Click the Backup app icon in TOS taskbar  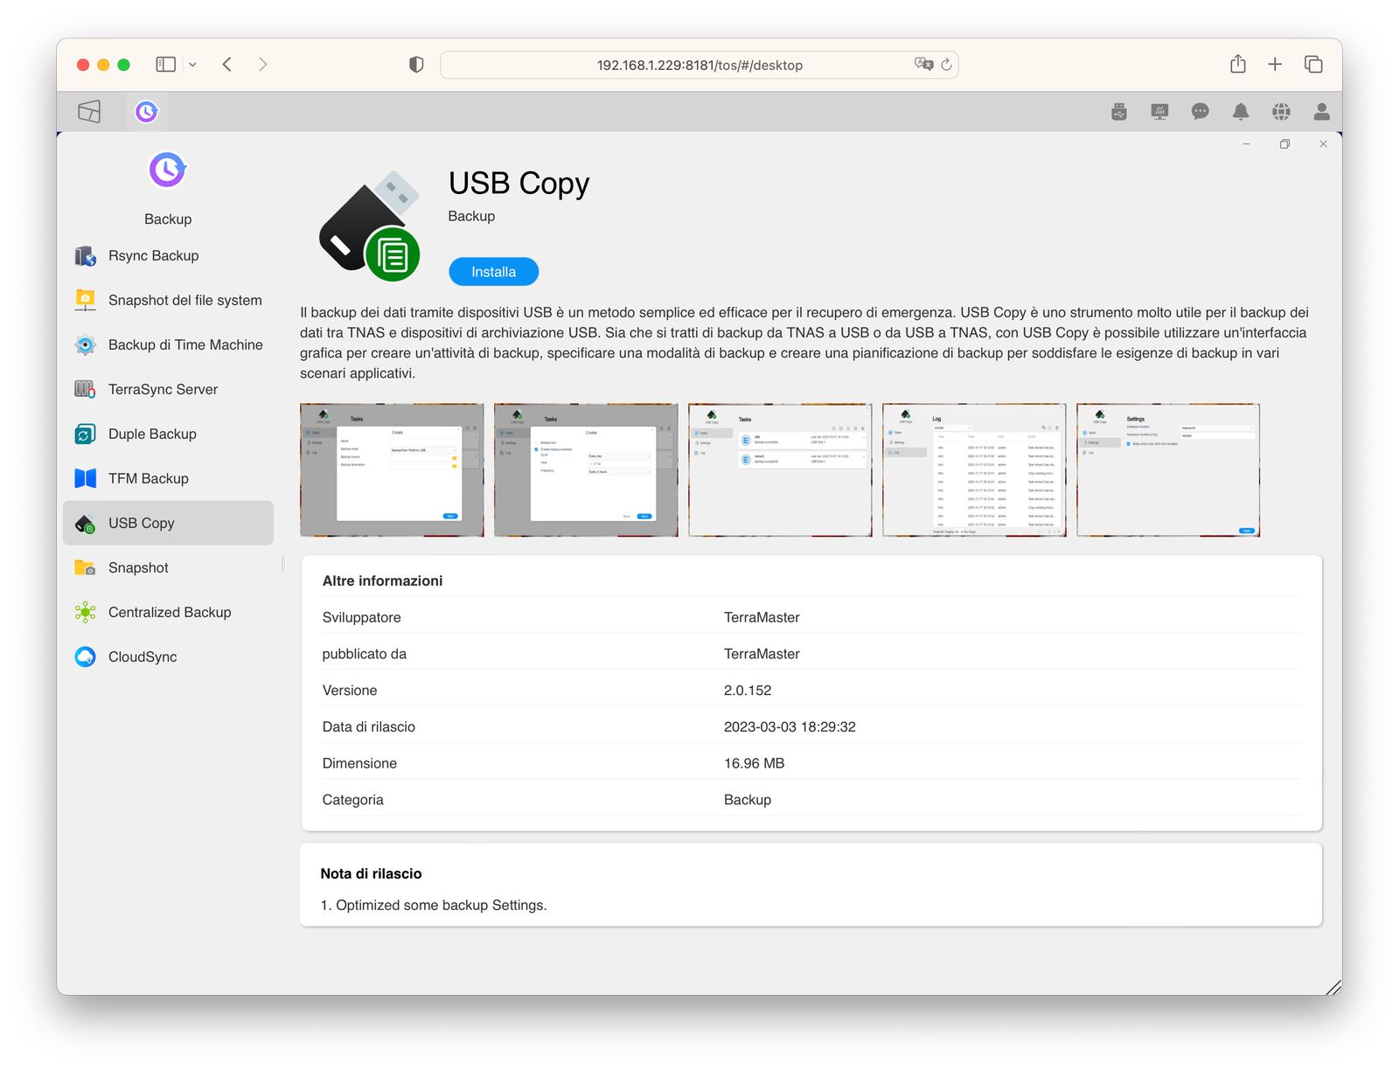pyautogui.click(x=146, y=112)
